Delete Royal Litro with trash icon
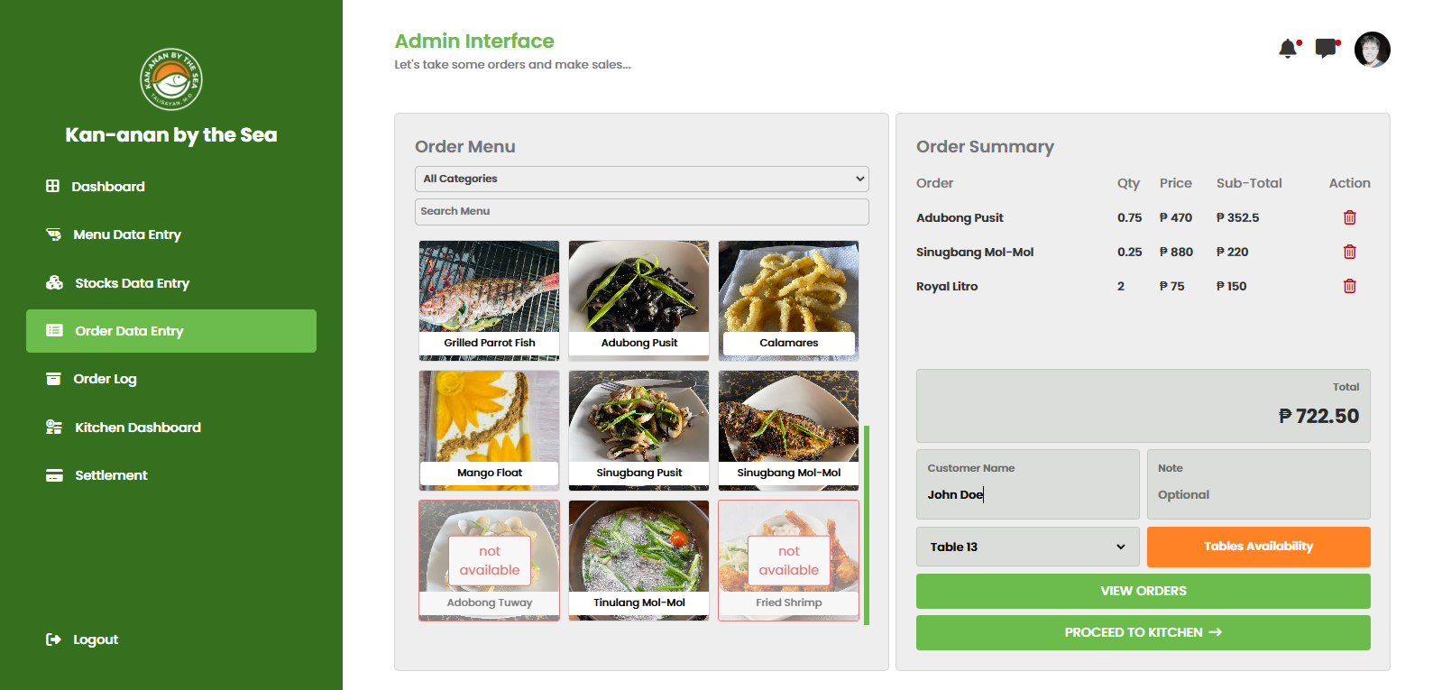 pos(1349,286)
